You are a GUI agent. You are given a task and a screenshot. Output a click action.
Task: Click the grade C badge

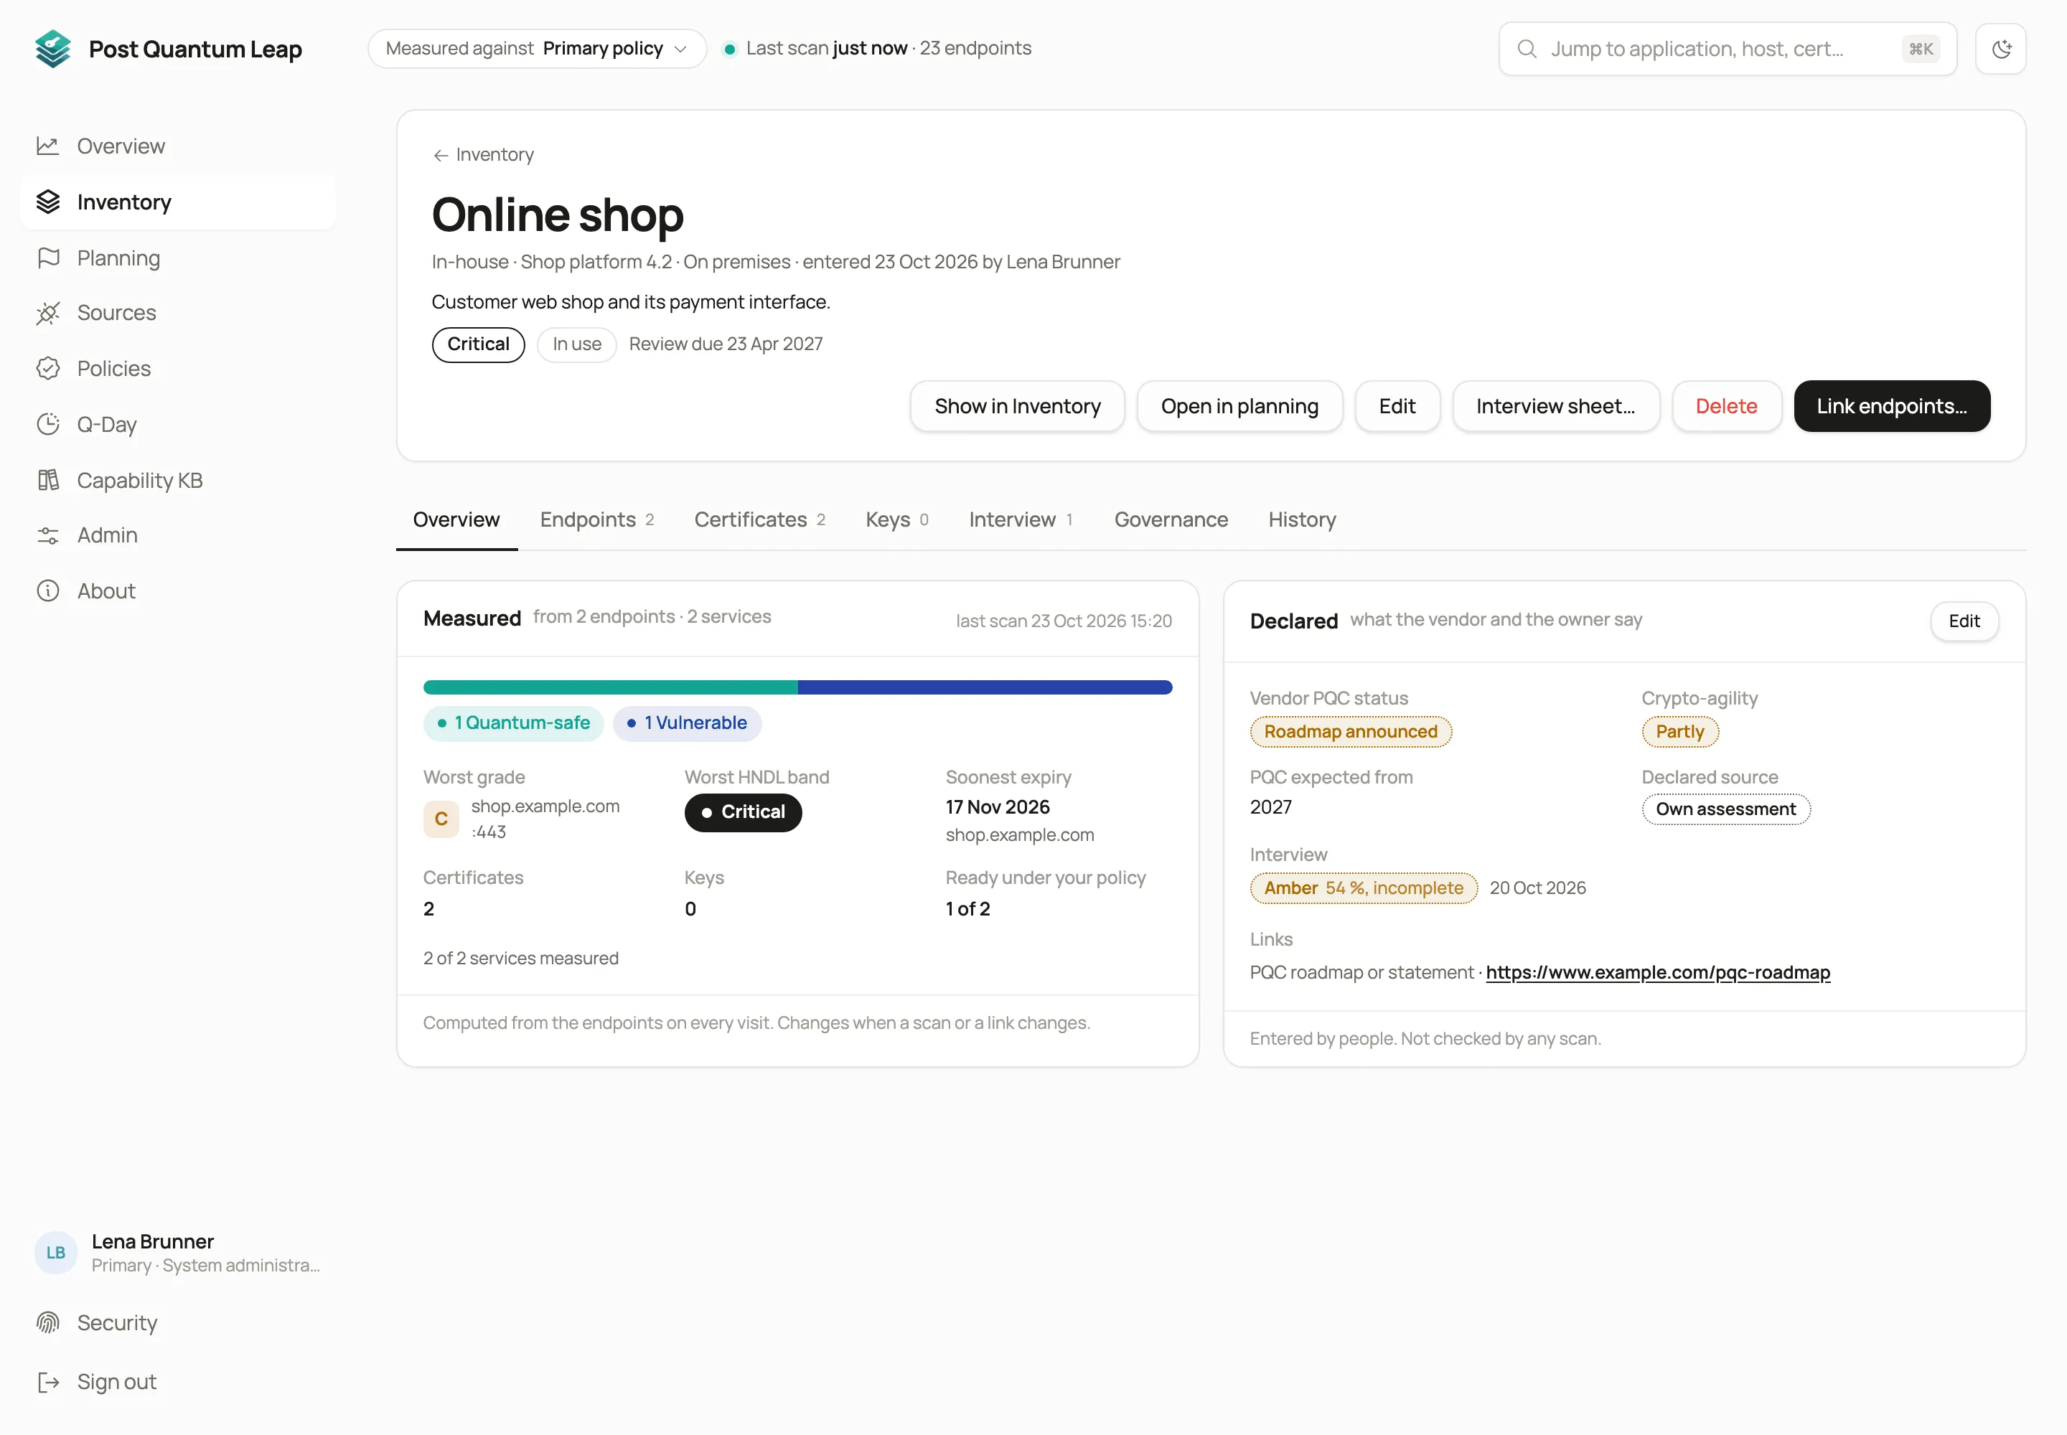coord(441,819)
